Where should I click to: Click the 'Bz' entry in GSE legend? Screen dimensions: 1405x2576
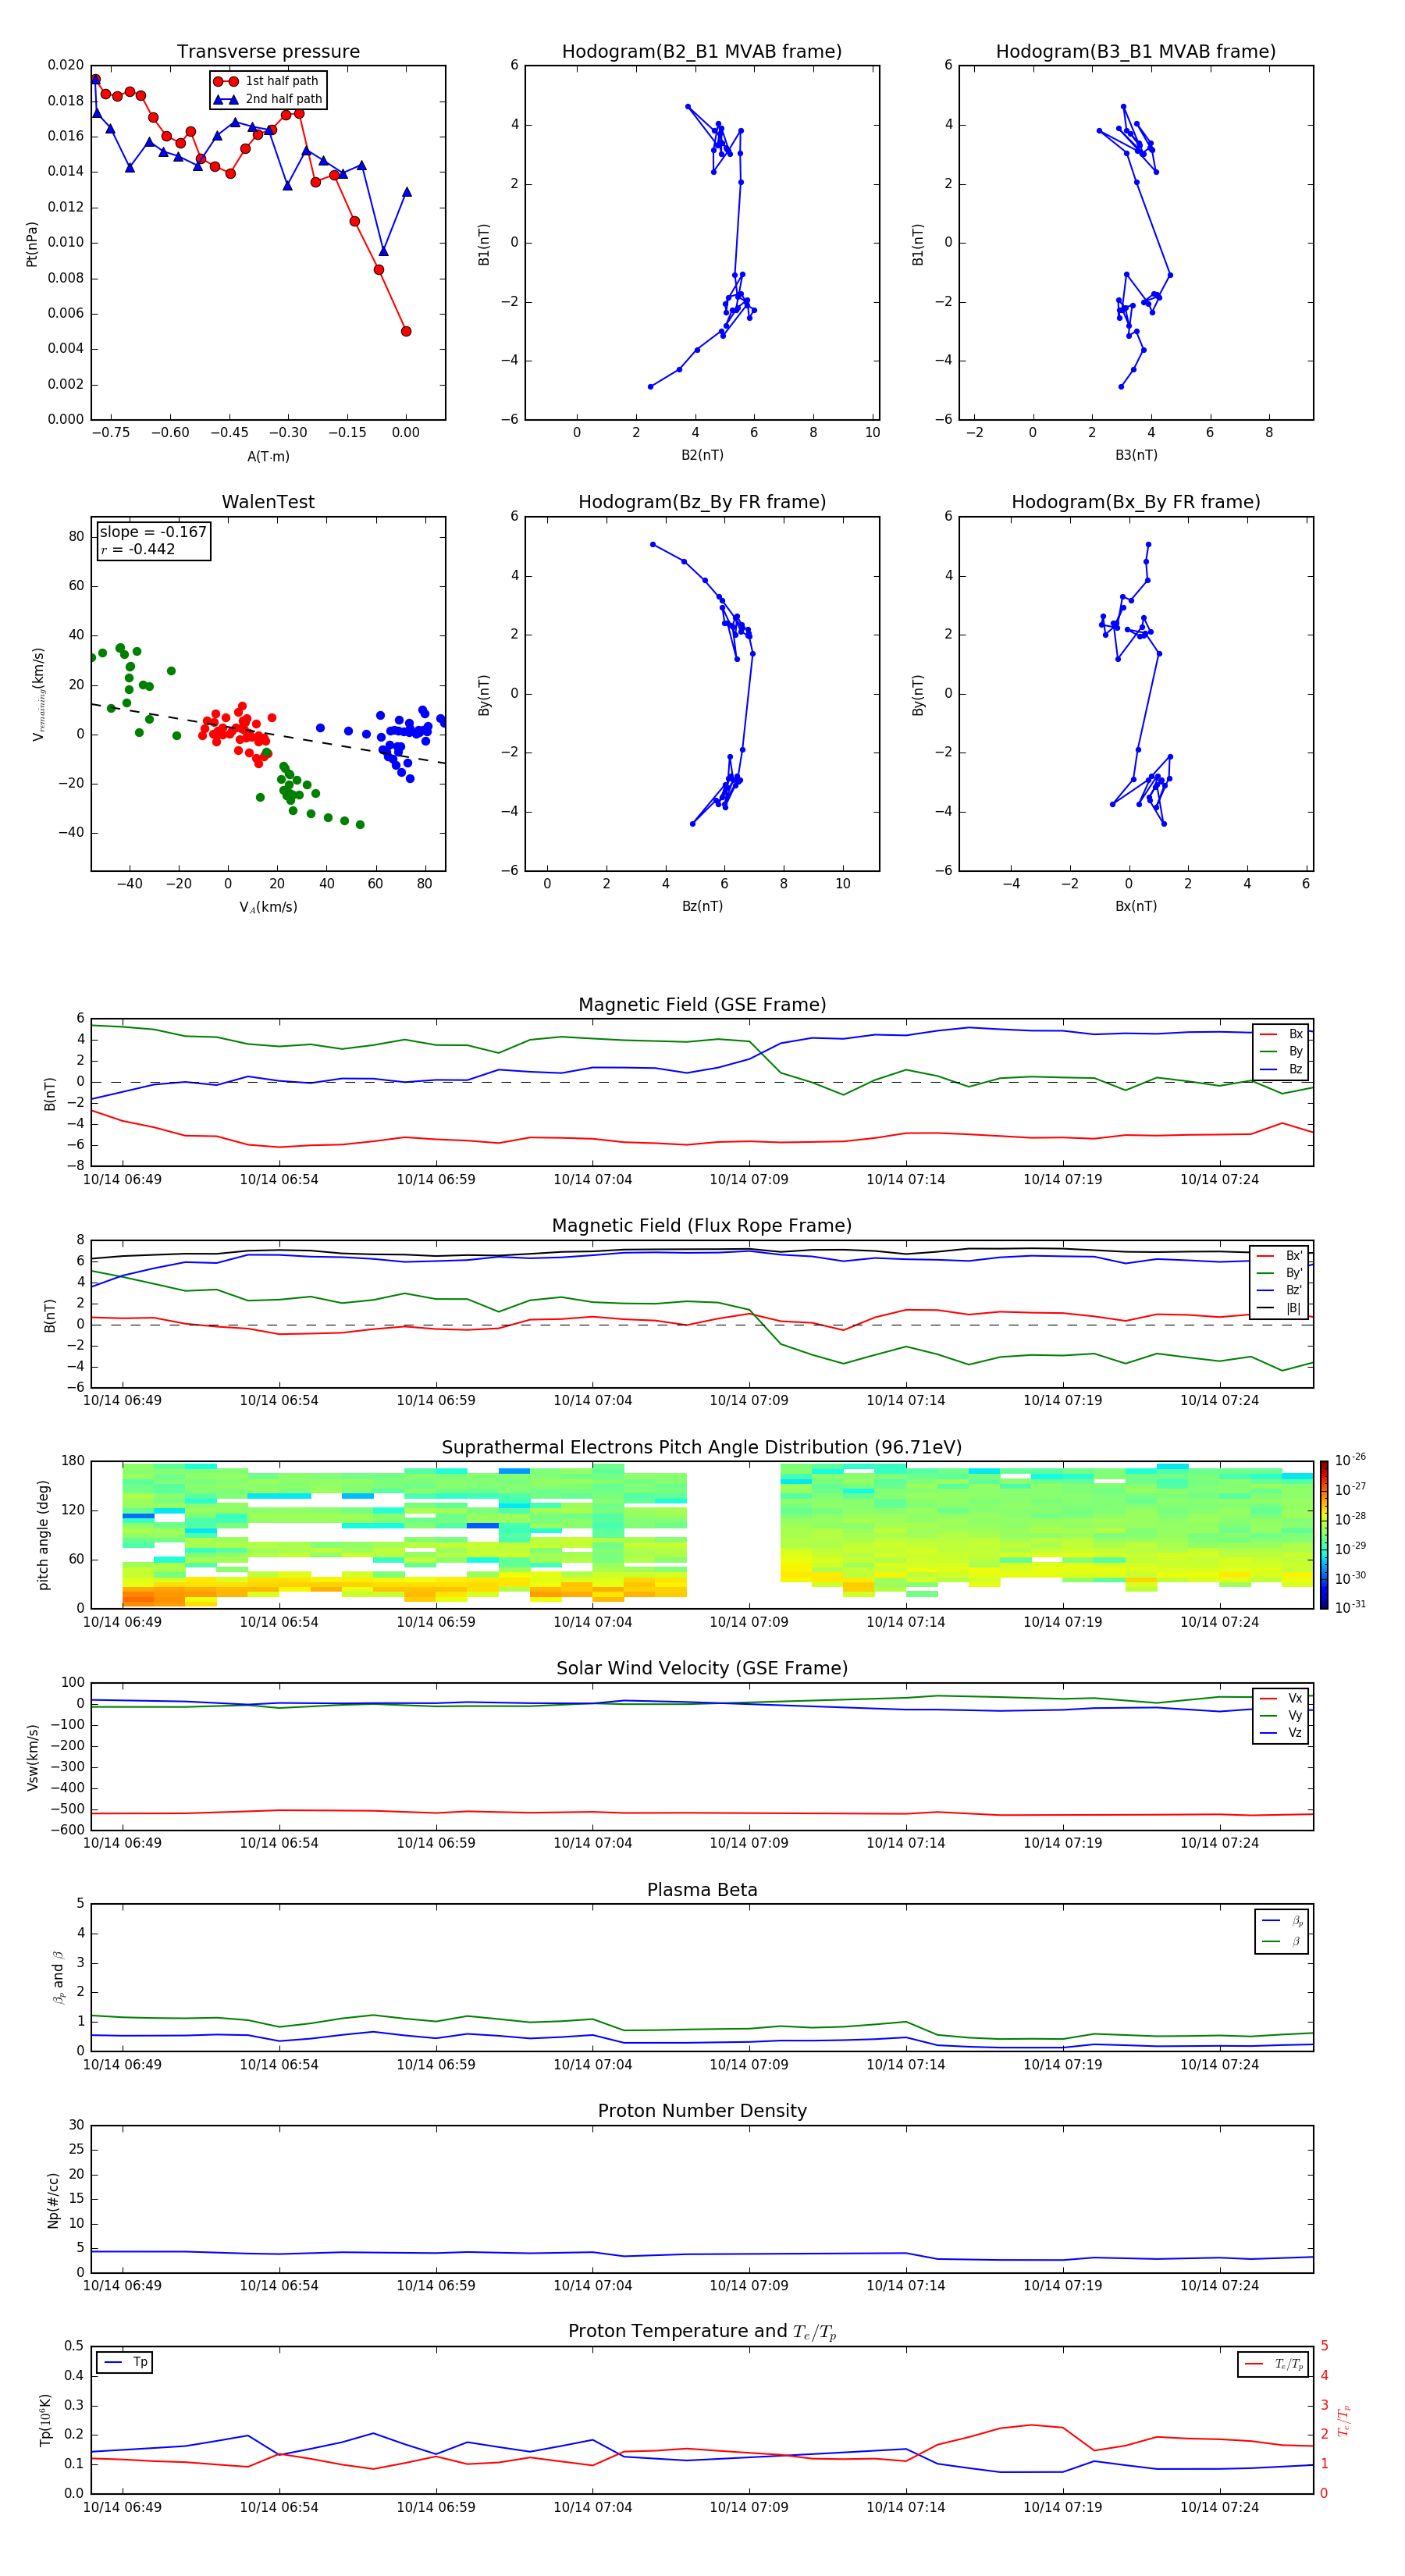(x=1281, y=1069)
